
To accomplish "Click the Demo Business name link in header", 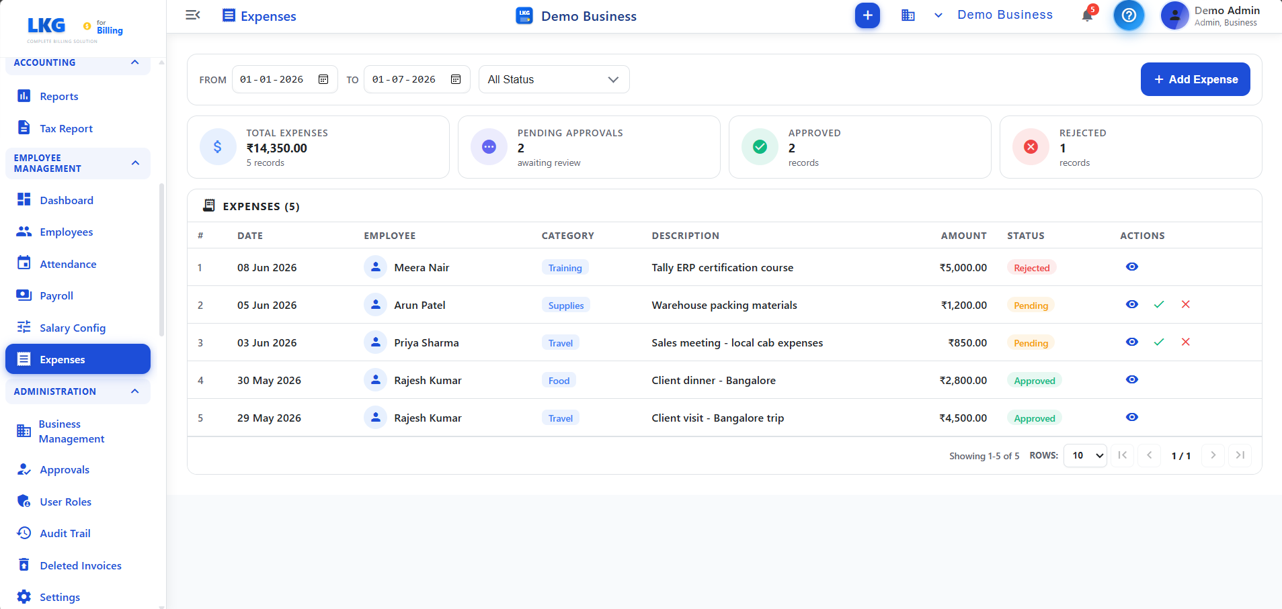I will [1005, 15].
